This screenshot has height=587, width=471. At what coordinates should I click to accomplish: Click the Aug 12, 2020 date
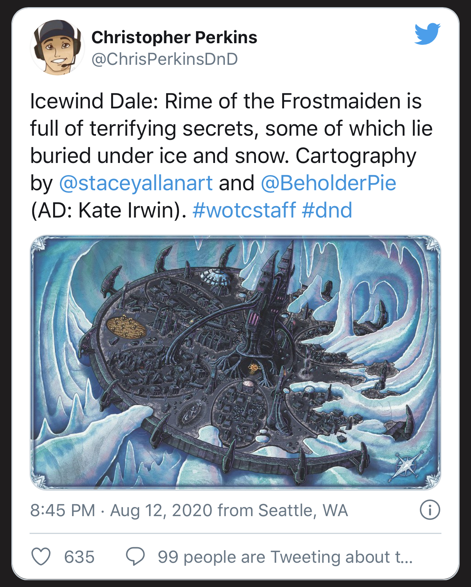coord(161,510)
